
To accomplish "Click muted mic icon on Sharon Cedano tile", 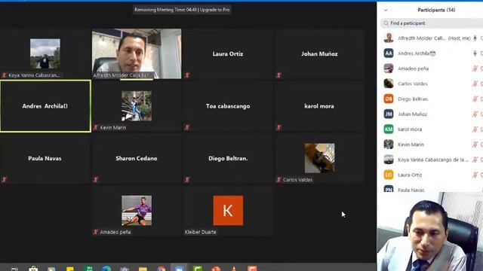I will pos(96,179).
